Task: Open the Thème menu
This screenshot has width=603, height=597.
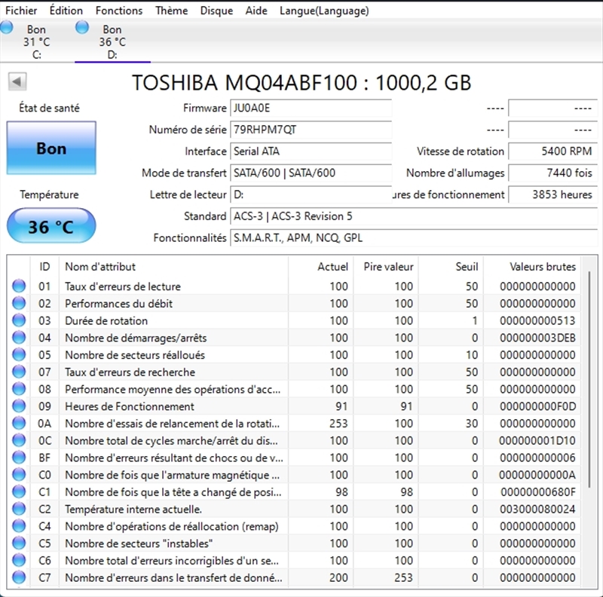Action: point(172,11)
